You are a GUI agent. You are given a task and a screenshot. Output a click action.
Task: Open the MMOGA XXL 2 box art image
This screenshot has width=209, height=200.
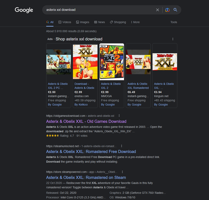click(x=112, y=62)
